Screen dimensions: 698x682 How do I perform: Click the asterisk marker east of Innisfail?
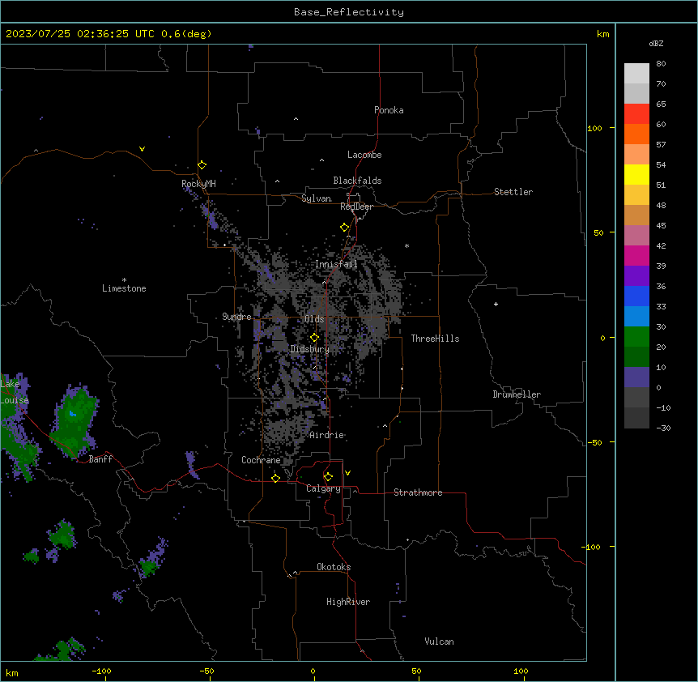(x=406, y=245)
